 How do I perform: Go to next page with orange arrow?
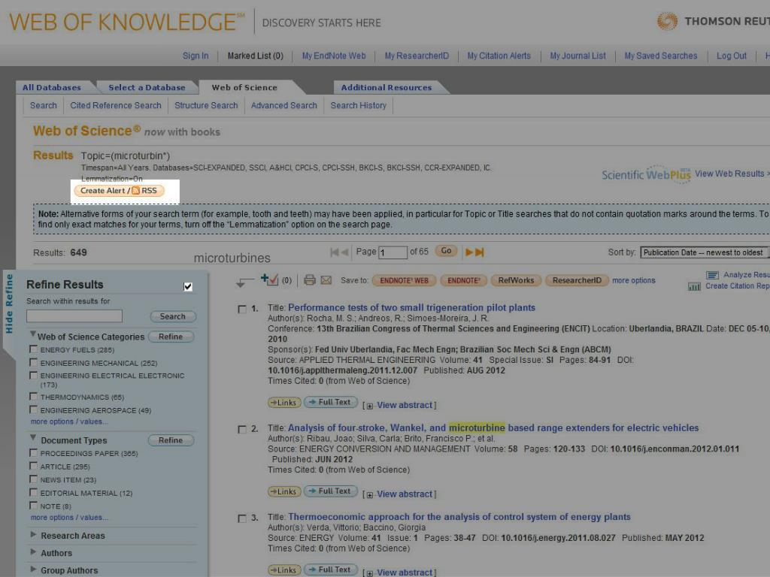(469, 252)
